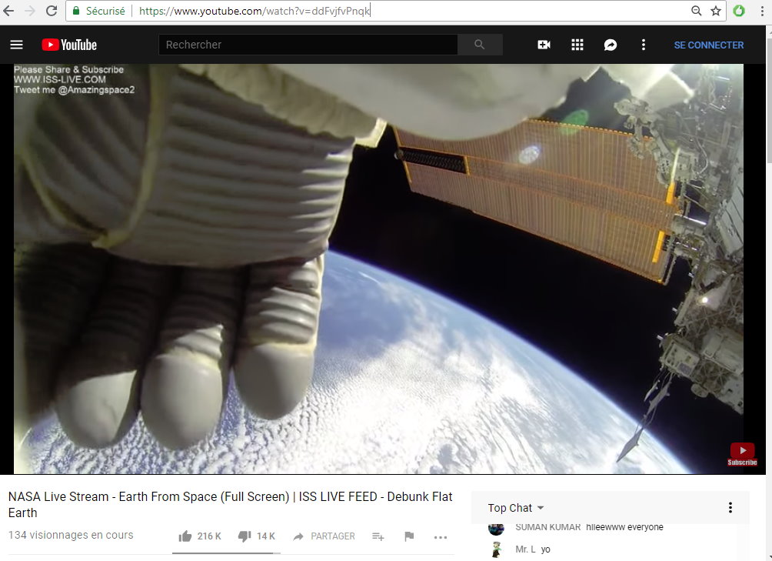Image resolution: width=772 pixels, height=561 pixels.
Task: Bookmark this page with the star
Action: 716,11
